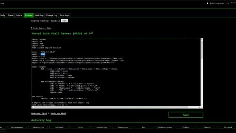
Task: View the Change Log tab
Action: click(52, 15)
